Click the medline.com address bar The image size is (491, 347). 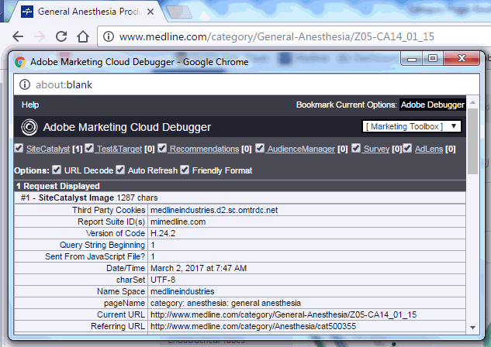point(294,36)
